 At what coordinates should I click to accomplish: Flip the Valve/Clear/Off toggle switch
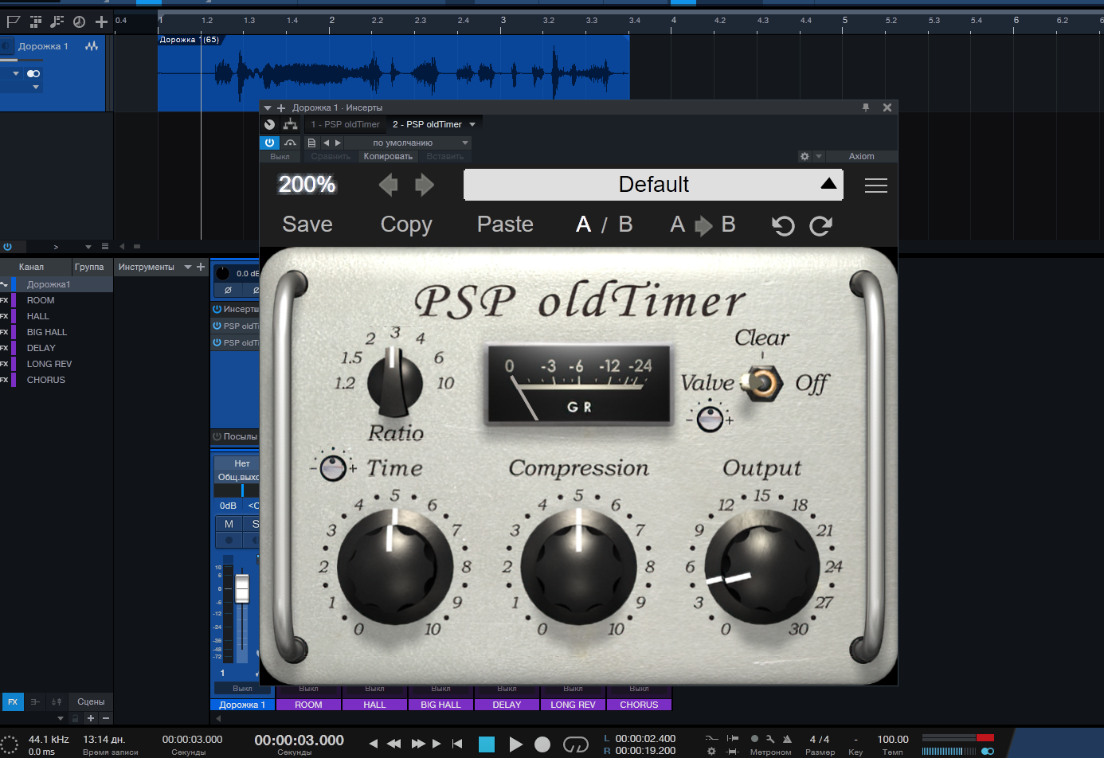[x=761, y=383]
